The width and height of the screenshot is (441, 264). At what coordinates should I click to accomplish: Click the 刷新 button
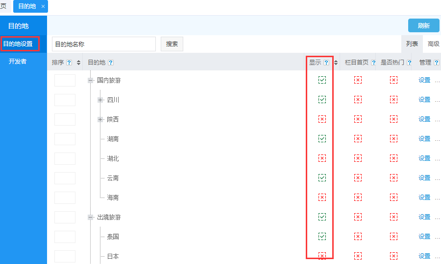[x=423, y=25]
